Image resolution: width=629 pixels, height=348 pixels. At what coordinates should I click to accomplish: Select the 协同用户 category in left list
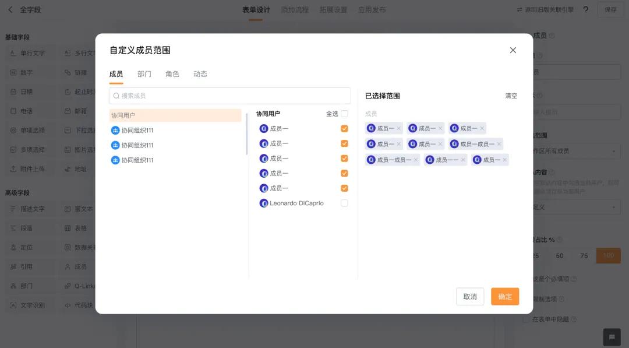click(175, 115)
